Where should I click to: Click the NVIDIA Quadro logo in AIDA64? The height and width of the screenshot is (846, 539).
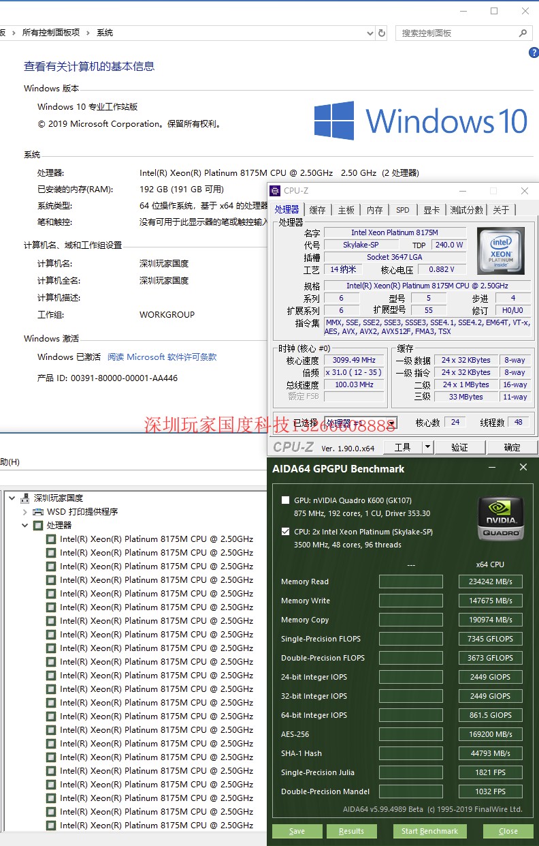pos(501,519)
